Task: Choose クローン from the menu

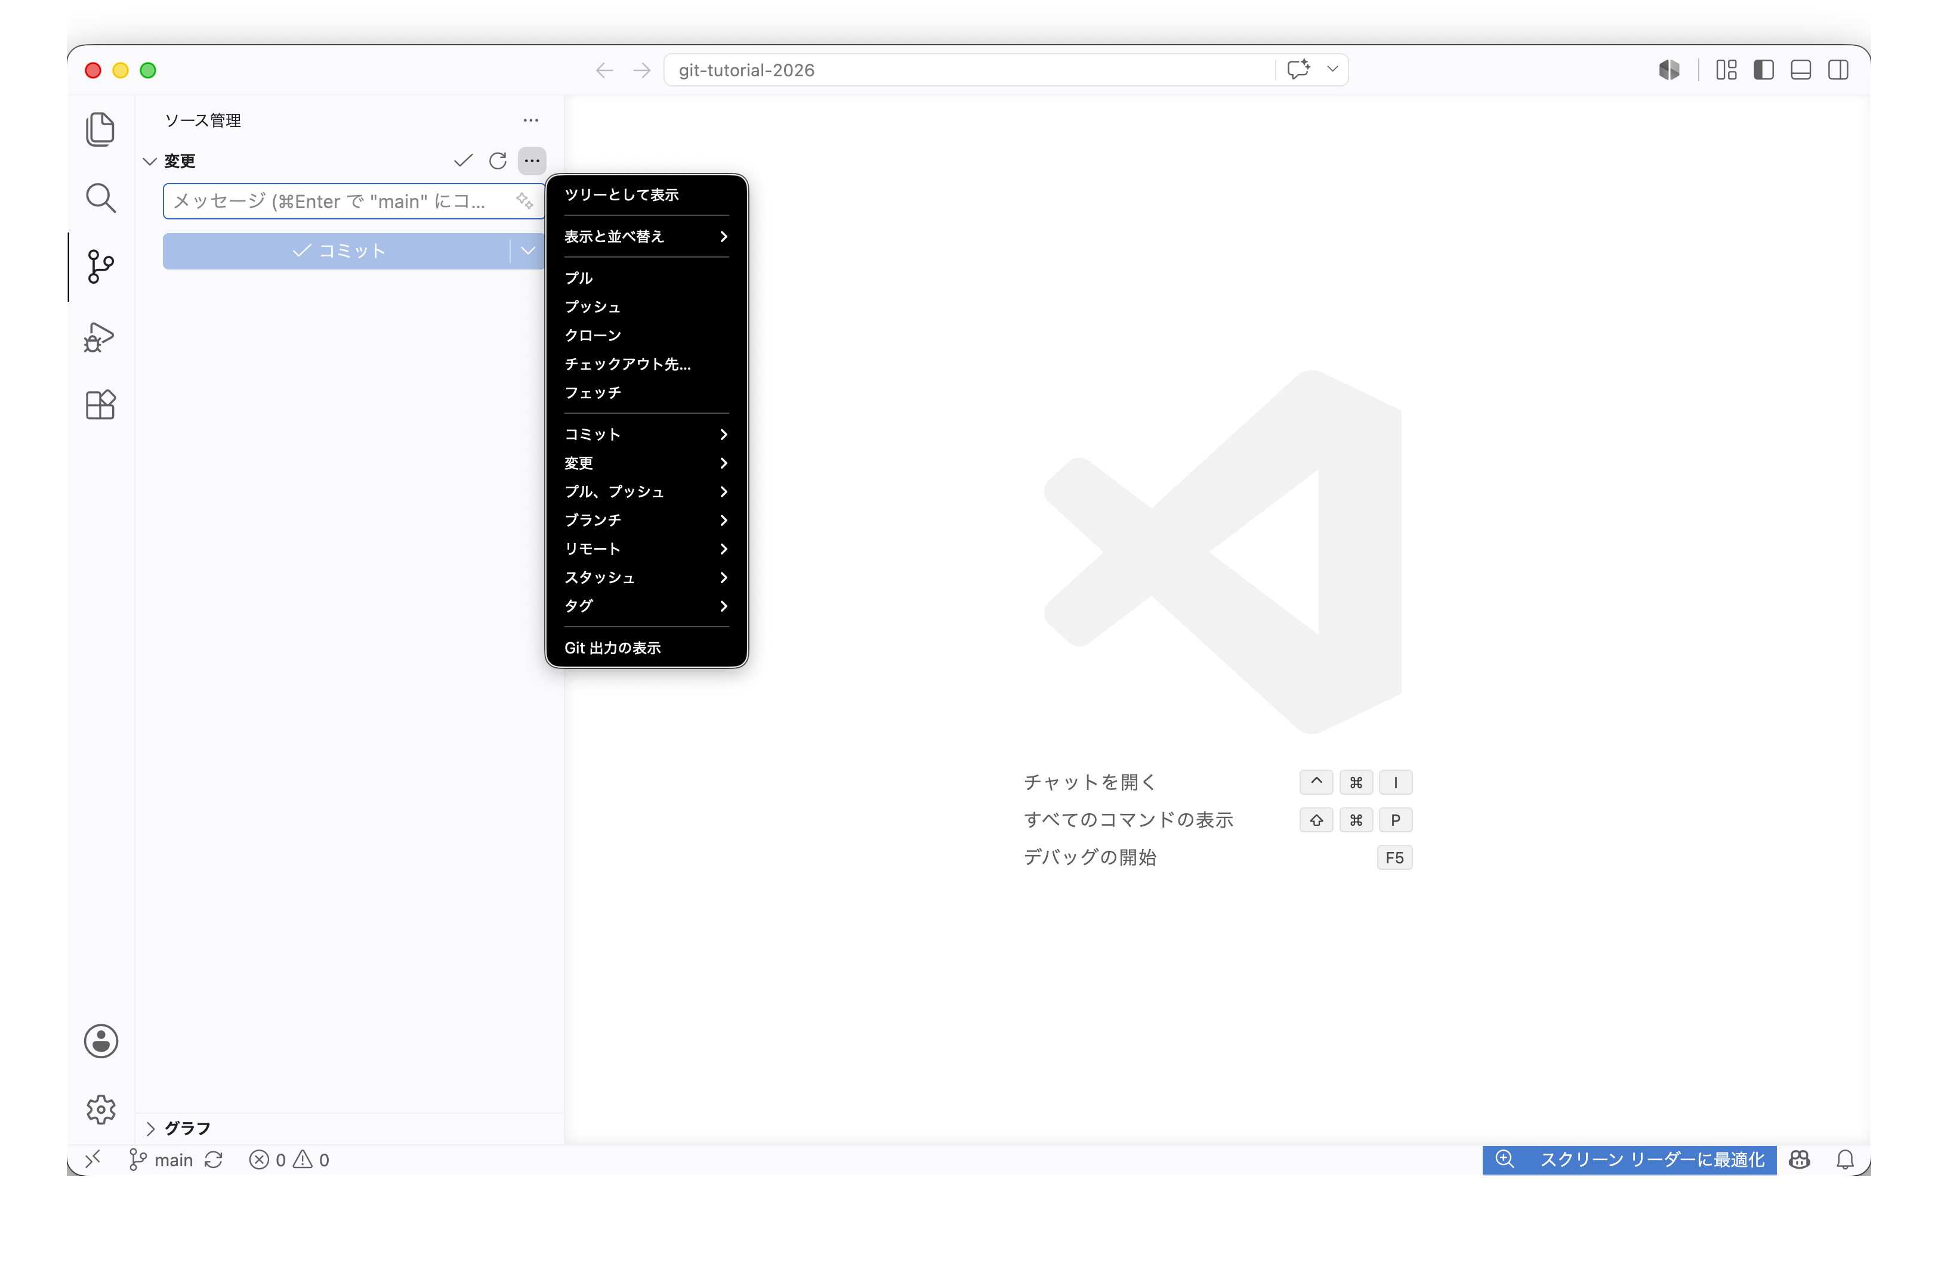Action: click(647, 335)
